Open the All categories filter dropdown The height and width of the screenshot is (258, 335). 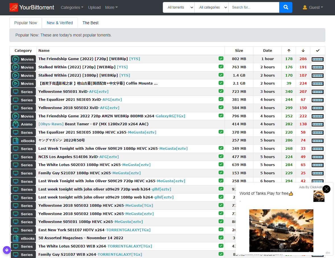211,7
